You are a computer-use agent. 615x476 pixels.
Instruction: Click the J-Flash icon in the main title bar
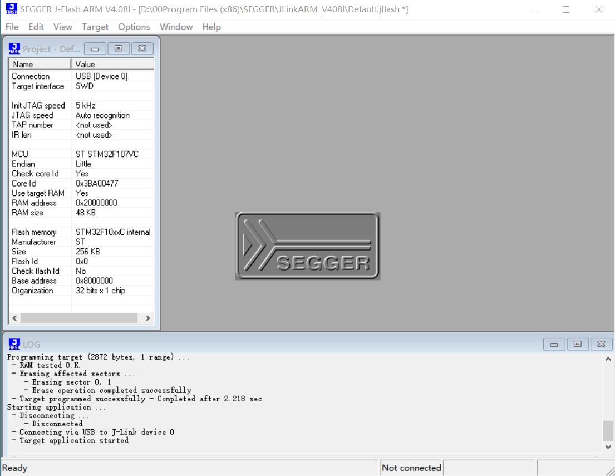[x=11, y=9]
